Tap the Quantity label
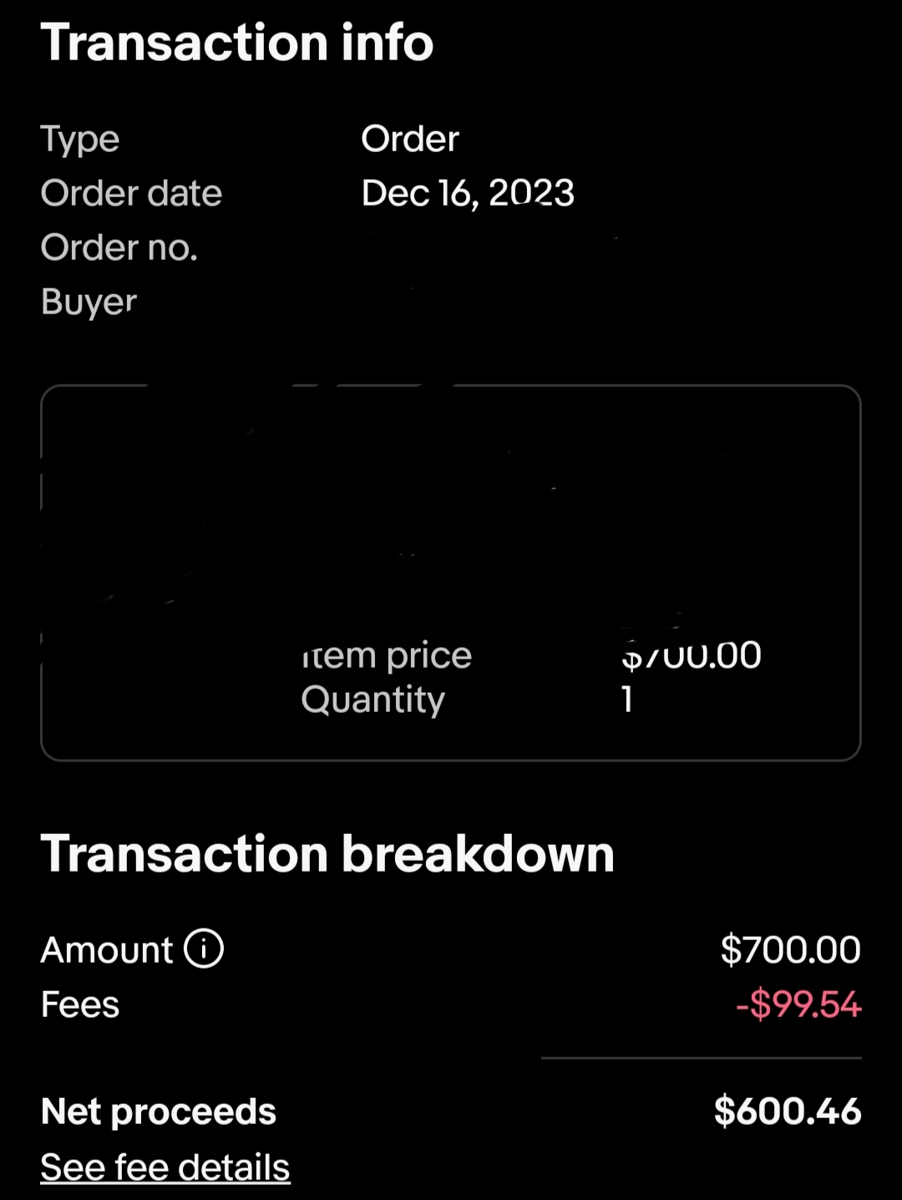The image size is (902, 1200). tap(373, 699)
